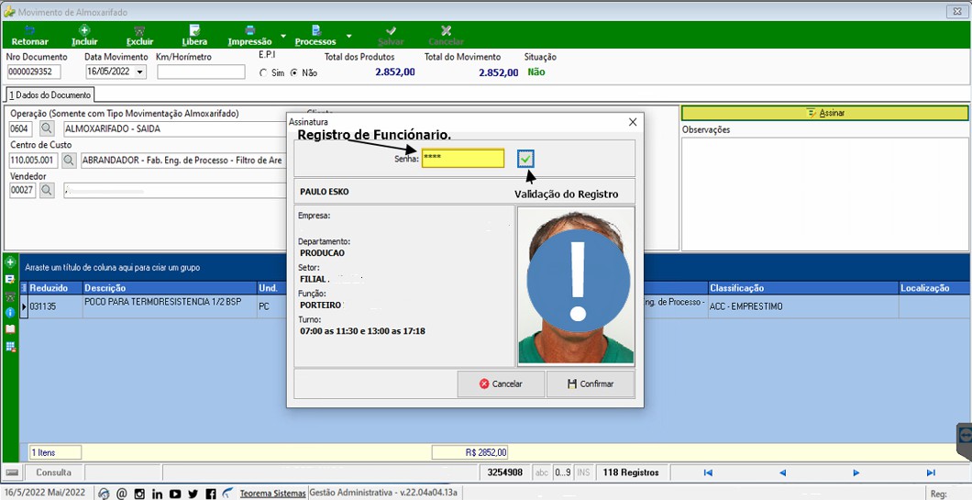Open the Data Movimento date dropdown
Viewport: 972px width, 500px height.
point(140,72)
